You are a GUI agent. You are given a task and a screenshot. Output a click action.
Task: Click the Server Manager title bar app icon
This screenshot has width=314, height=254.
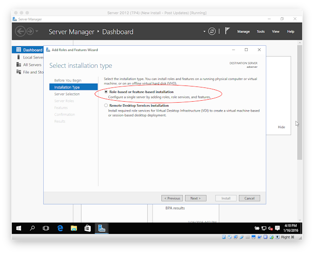tap(15, 19)
